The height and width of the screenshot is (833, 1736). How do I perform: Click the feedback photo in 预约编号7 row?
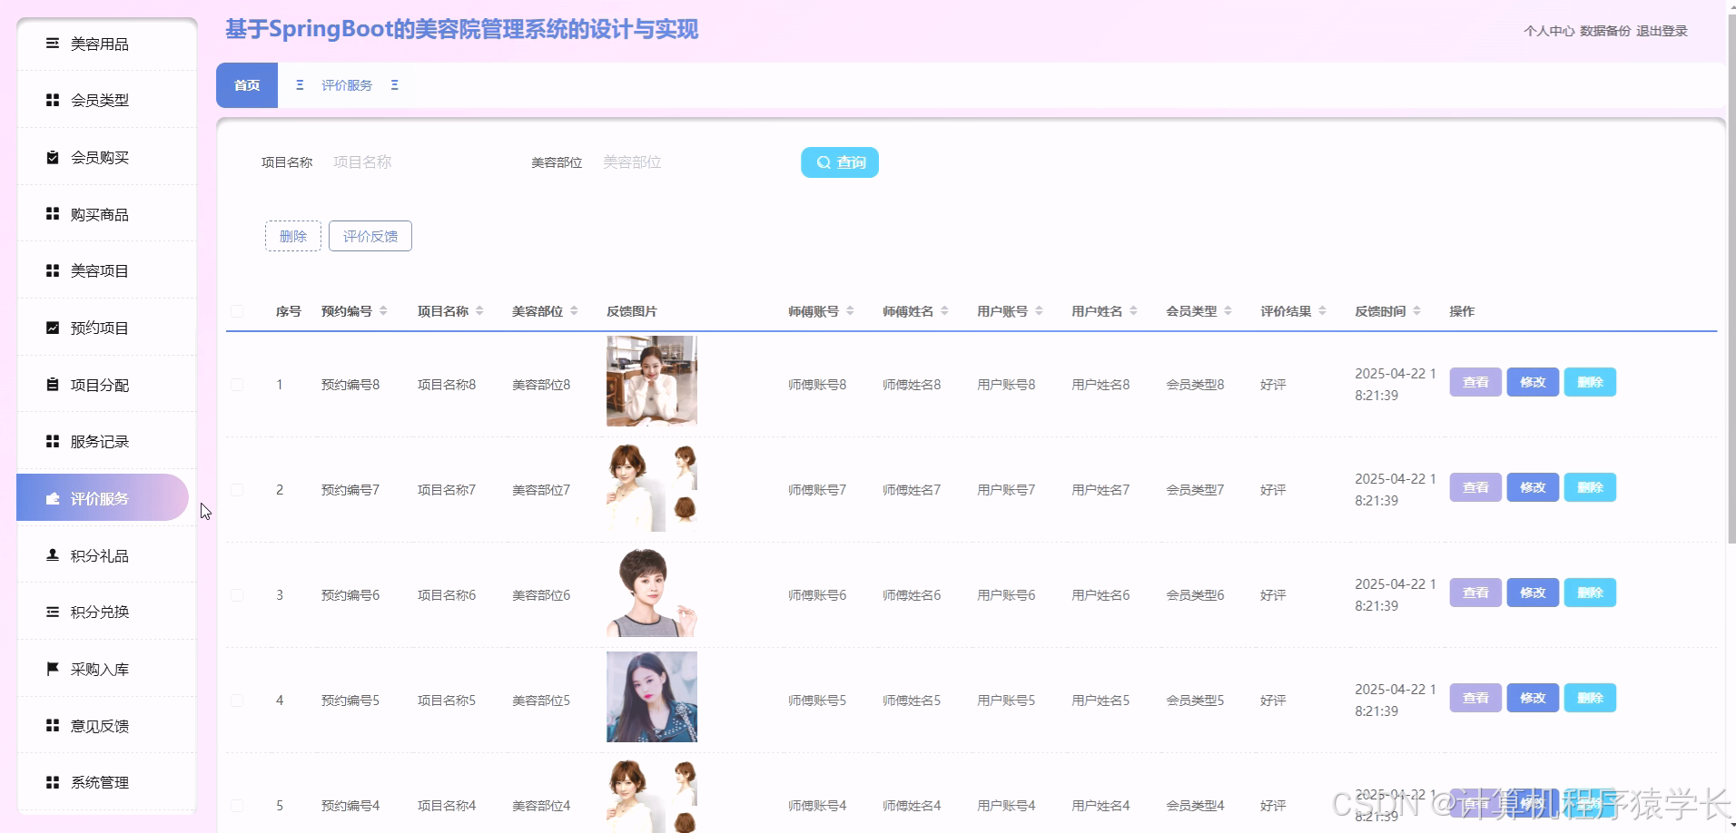coord(652,486)
